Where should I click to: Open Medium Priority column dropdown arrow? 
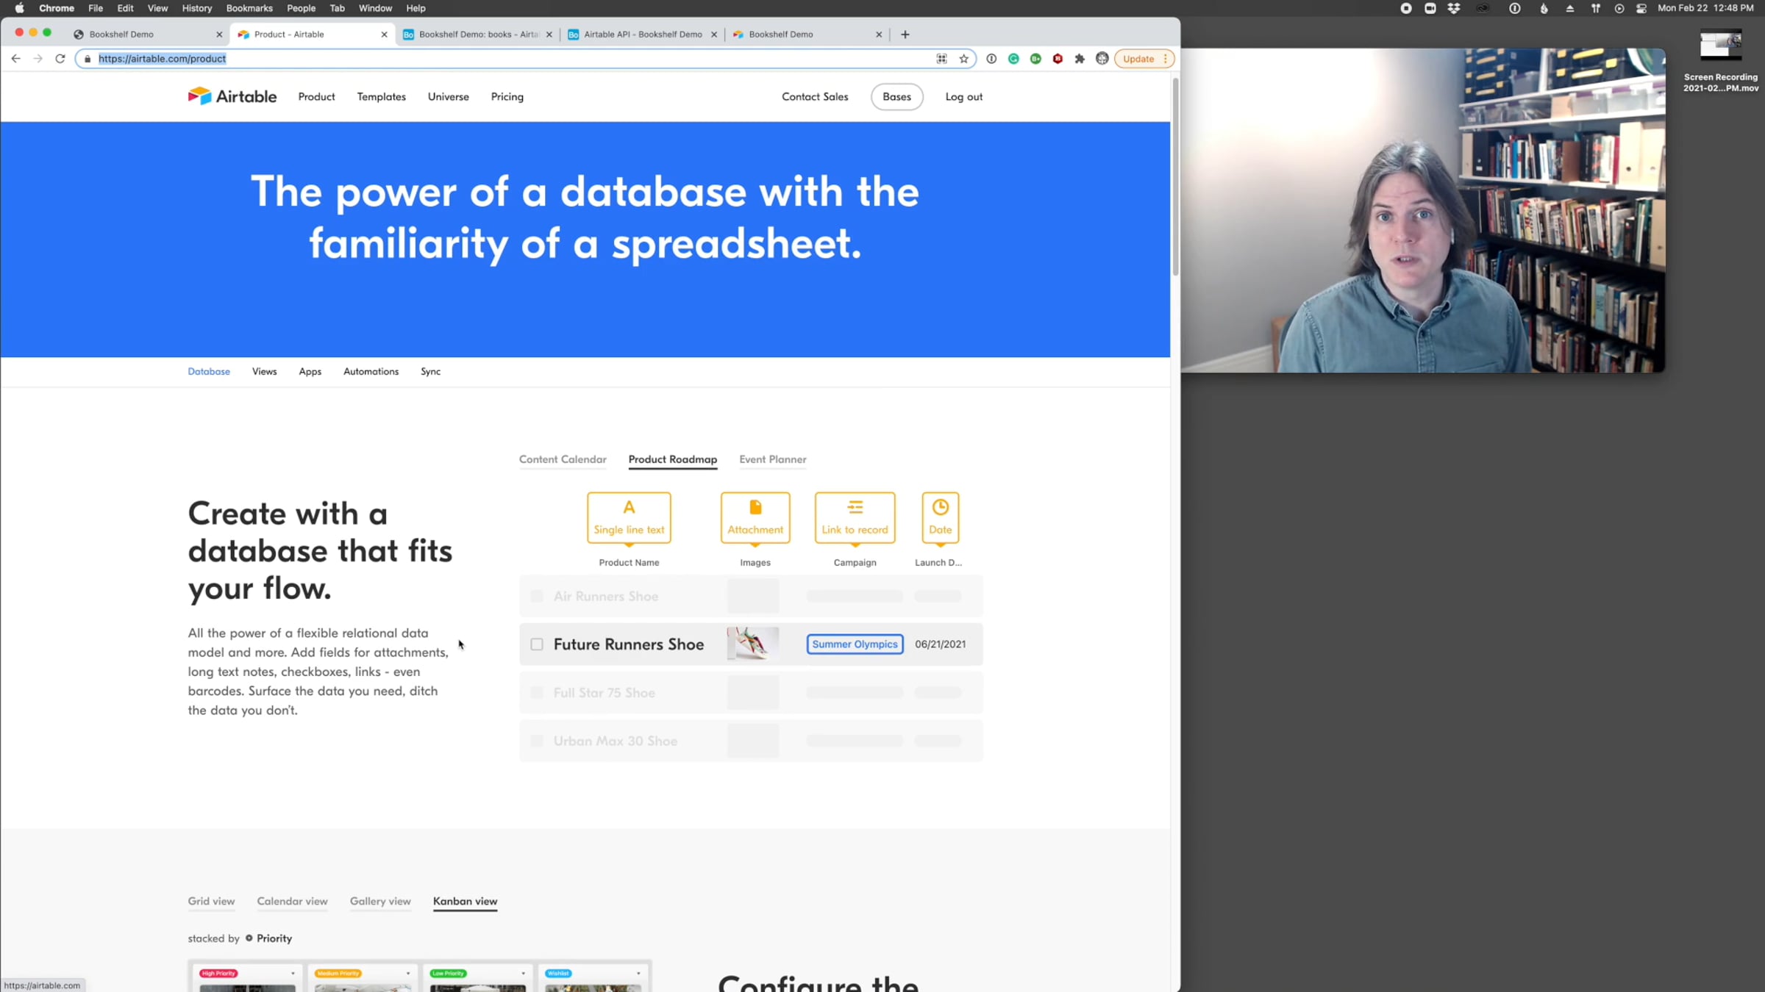click(408, 974)
